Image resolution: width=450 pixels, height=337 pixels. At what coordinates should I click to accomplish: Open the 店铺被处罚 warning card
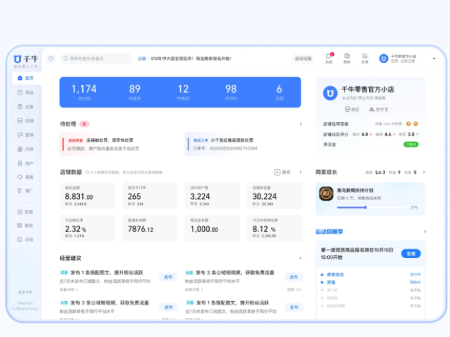pos(118,144)
